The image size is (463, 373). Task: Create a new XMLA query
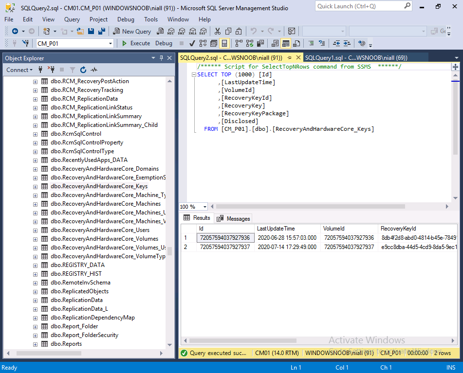[x=192, y=31]
